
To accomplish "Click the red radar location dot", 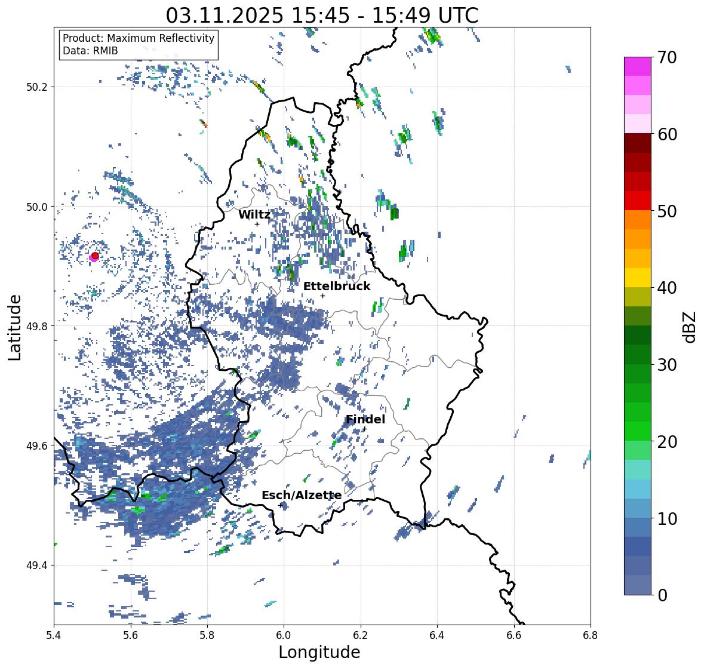I will click(x=95, y=256).
